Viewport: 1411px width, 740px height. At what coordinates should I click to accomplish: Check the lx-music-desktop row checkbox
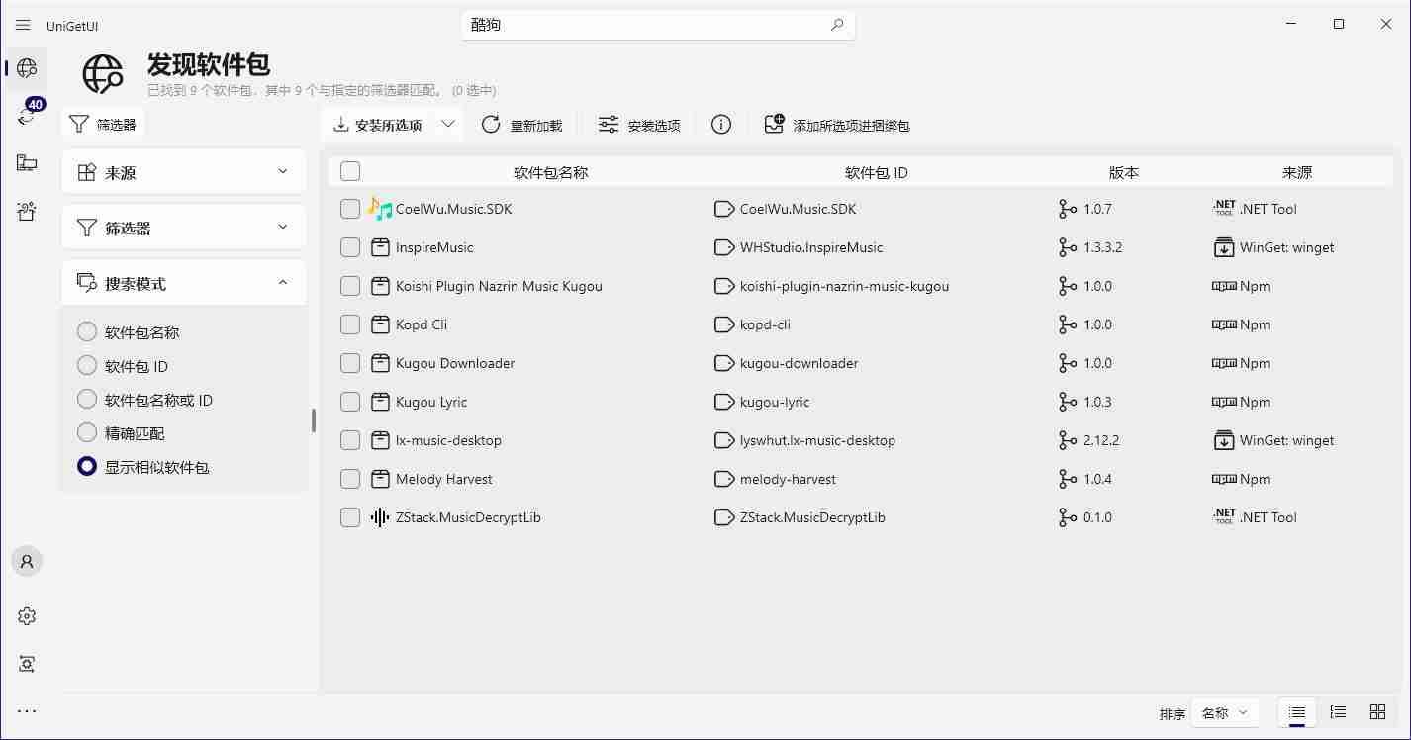click(350, 440)
